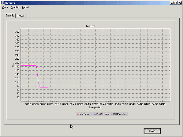Click the Results window title icon
The image size is (183, 137).
click(x=3, y=3)
